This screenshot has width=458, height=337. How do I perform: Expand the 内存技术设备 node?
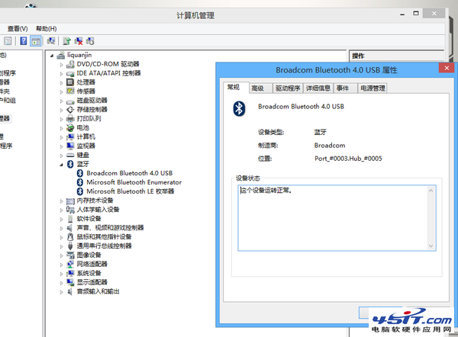coord(61,201)
